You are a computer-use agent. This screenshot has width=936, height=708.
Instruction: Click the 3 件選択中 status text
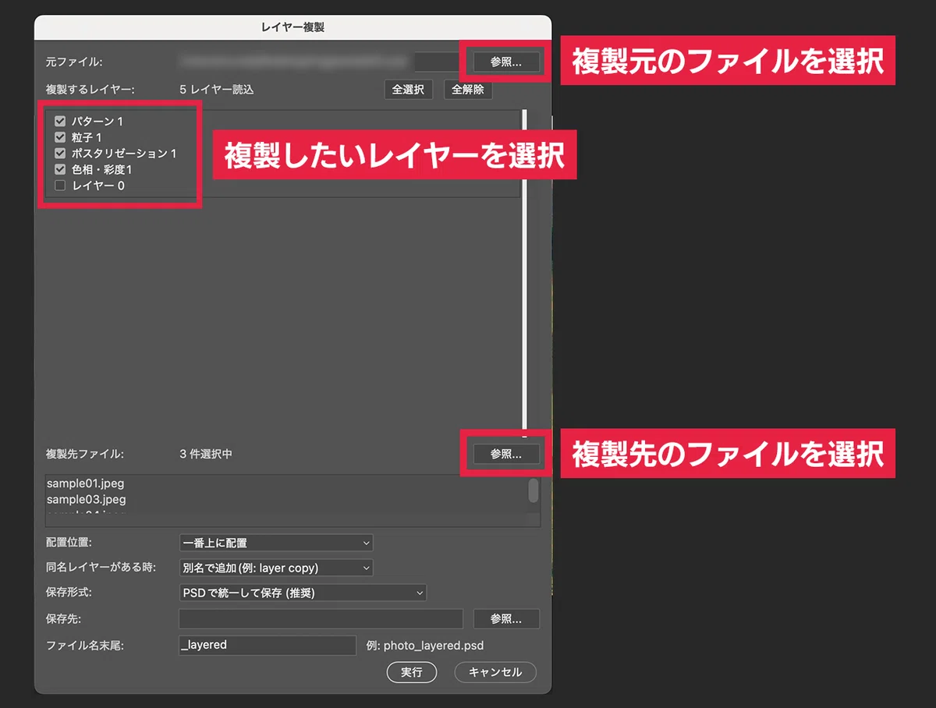(x=206, y=454)
